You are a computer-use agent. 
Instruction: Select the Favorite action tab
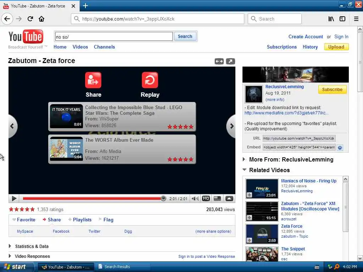(24, 220)
